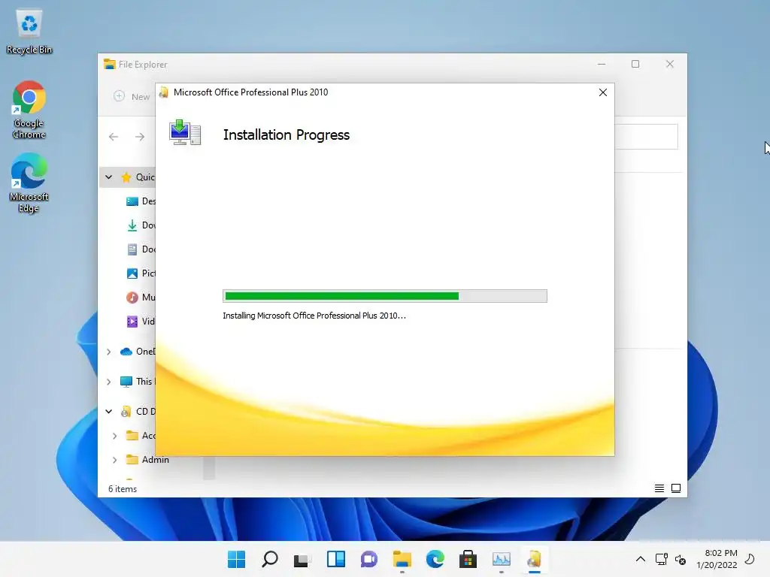Open taskbar Search
Screen dimensions: 770x577
click(x=270, y=559)
